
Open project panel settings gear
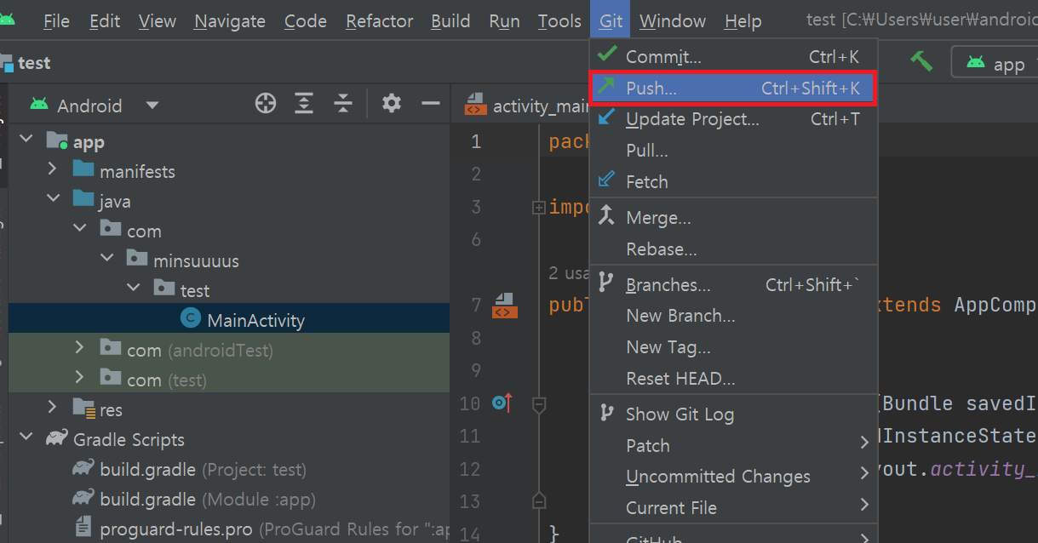coord(391,104)
